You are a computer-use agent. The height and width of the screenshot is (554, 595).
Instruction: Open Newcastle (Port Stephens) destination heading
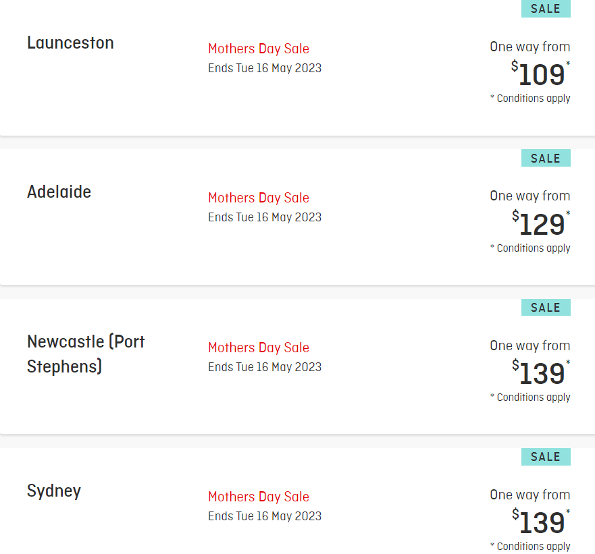(x=86, y=354)
